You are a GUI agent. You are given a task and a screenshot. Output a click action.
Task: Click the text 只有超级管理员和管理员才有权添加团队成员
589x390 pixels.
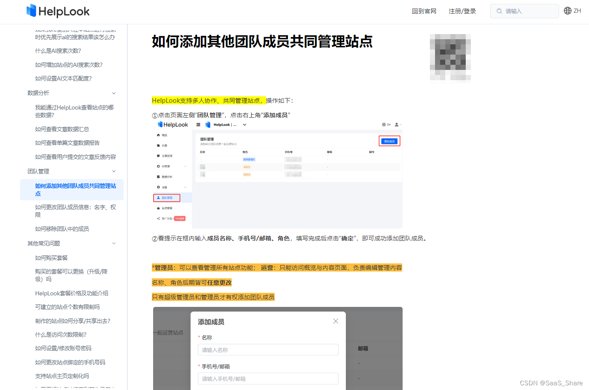(213, 297)
